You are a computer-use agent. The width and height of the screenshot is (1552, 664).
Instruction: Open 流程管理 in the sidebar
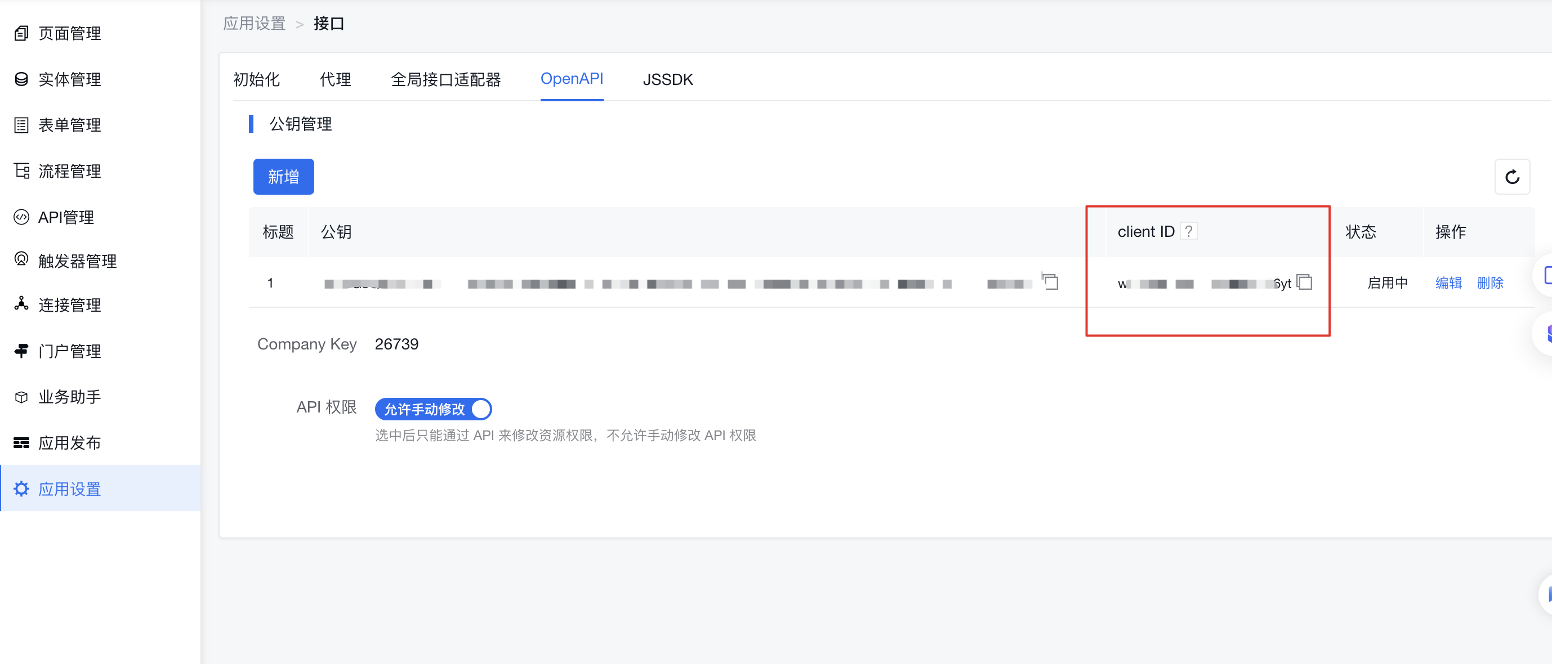(x=69, y=171)
